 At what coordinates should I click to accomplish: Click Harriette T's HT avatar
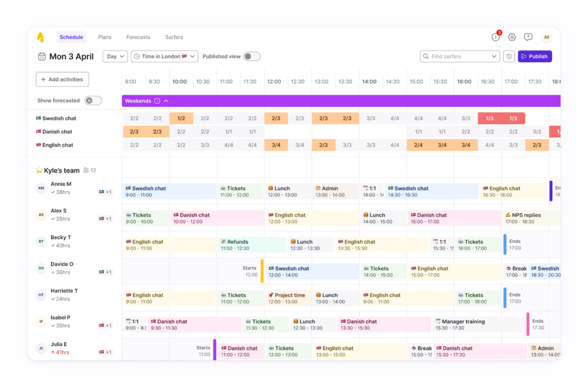pyautogui.click(x=41, y=295)
